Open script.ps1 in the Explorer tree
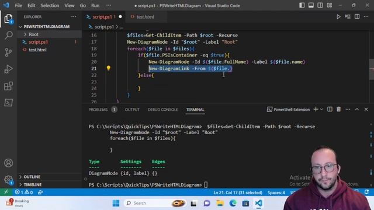 [x=38, y=42]
